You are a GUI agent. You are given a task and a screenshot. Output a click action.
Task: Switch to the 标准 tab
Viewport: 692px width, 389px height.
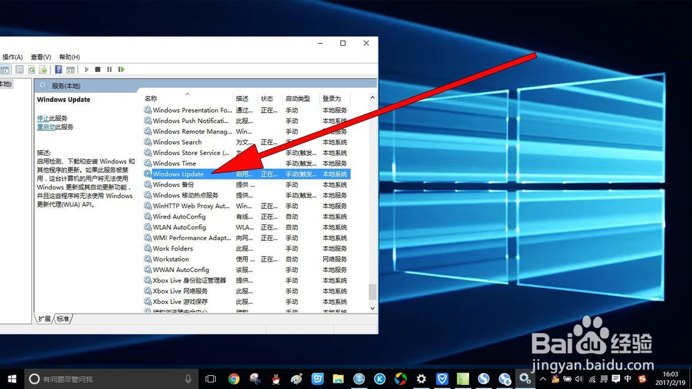click(x=63, y=319)
